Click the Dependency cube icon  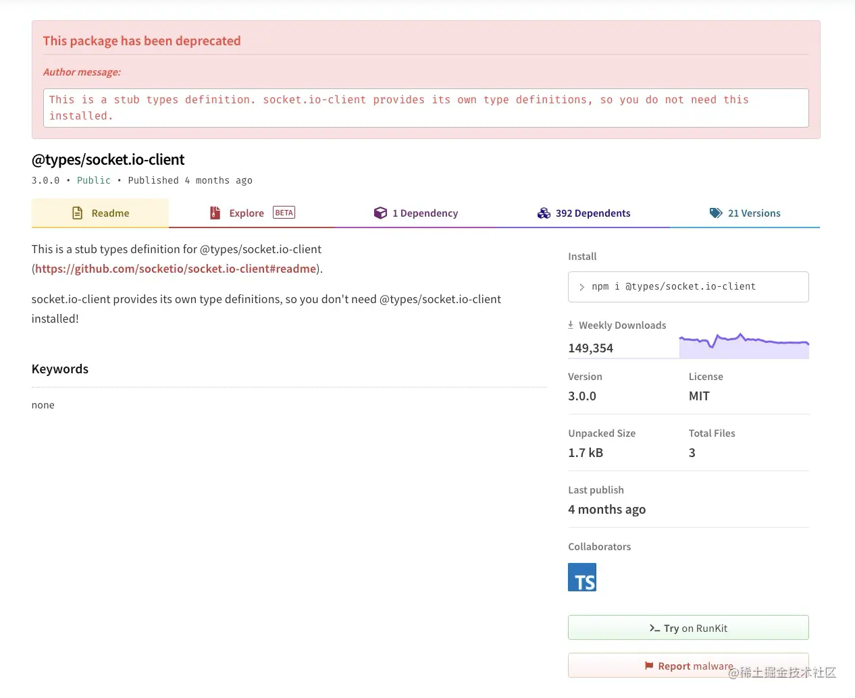point(380,213)
